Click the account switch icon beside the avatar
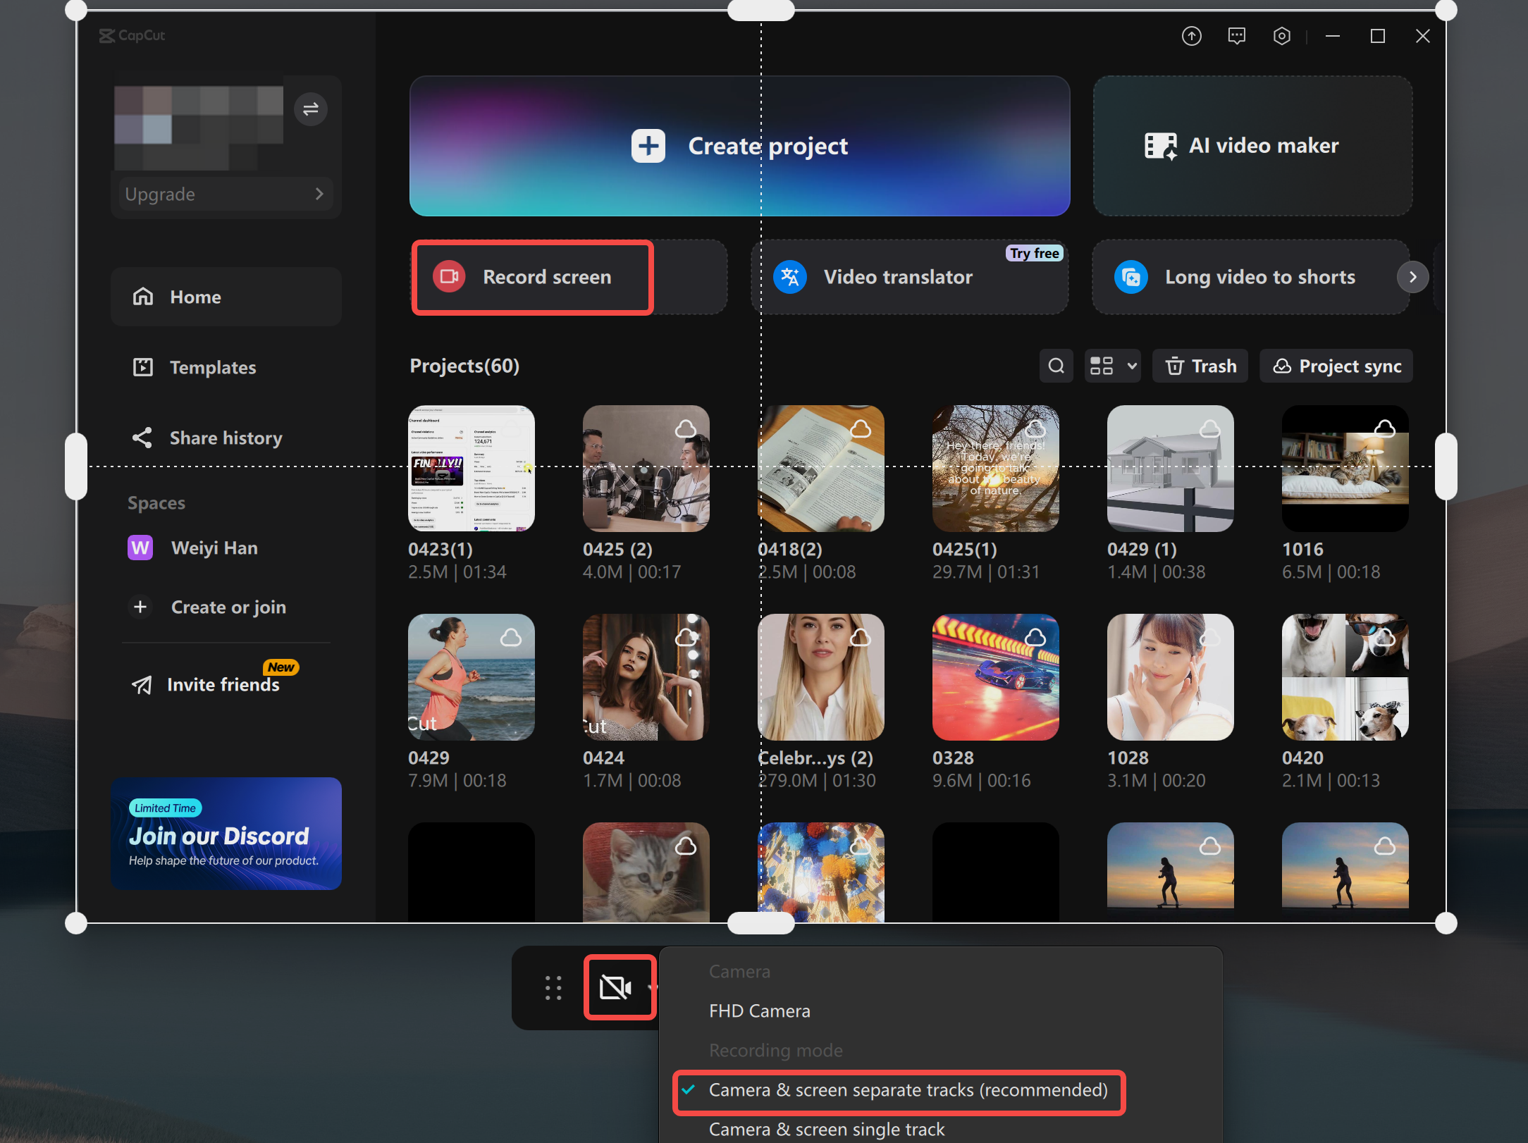Image resolution: width=1528 pixels, height=1143 pixels. pos(311,109)
